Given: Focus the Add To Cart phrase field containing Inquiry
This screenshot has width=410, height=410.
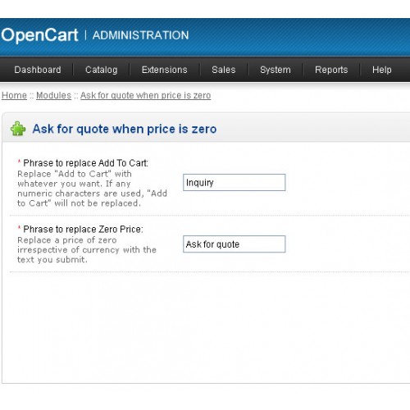Looking at the screenshot, I should click(235, 182).
